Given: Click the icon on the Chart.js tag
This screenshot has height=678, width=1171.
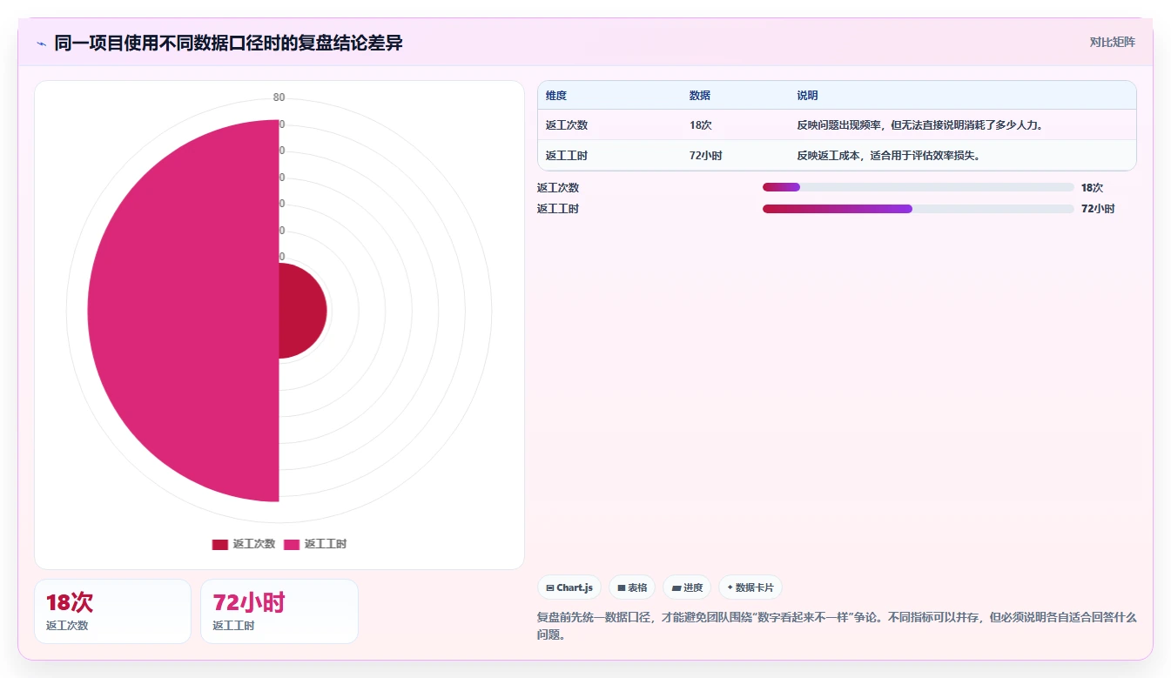Looking at the screenshot, I should (x=550, y=587).
